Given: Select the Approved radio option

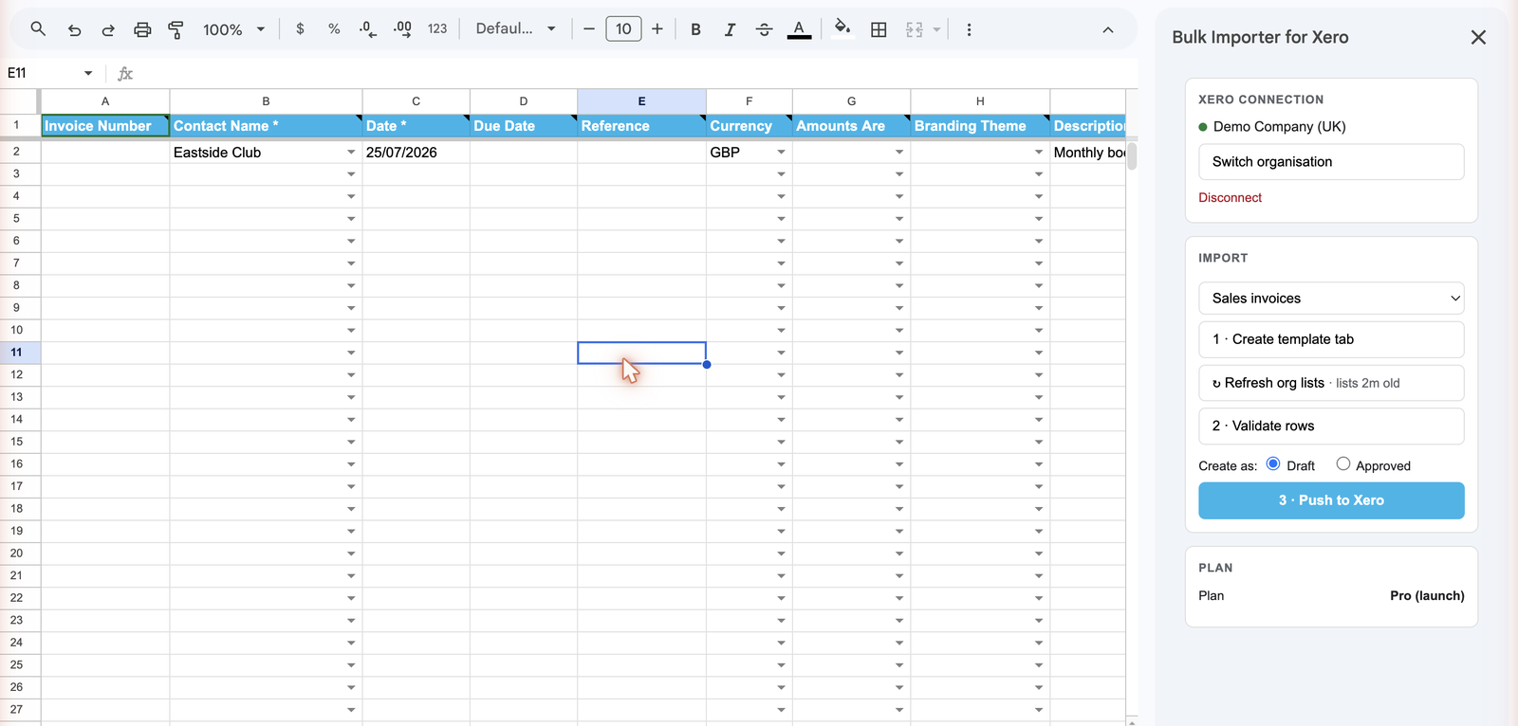Looking at the screenshot, I should pyautogui.click(x=1342, y=464).
